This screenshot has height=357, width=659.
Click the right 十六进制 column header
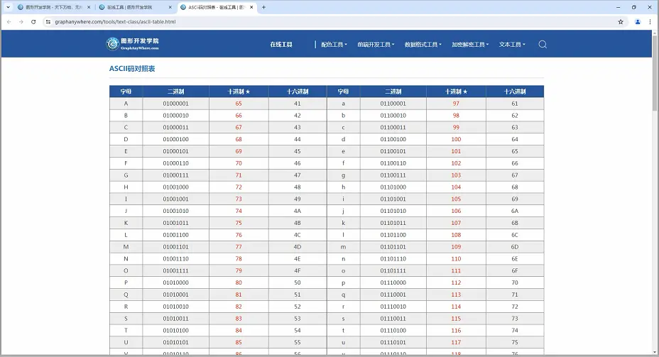pos(515,91)
